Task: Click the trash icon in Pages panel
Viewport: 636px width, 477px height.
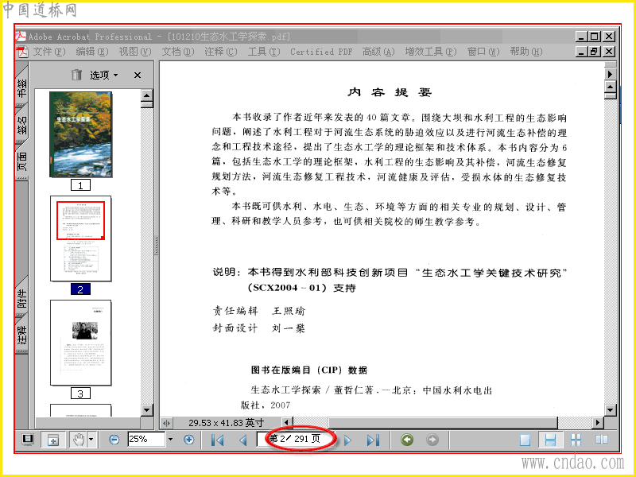Action: click(76, 75)
